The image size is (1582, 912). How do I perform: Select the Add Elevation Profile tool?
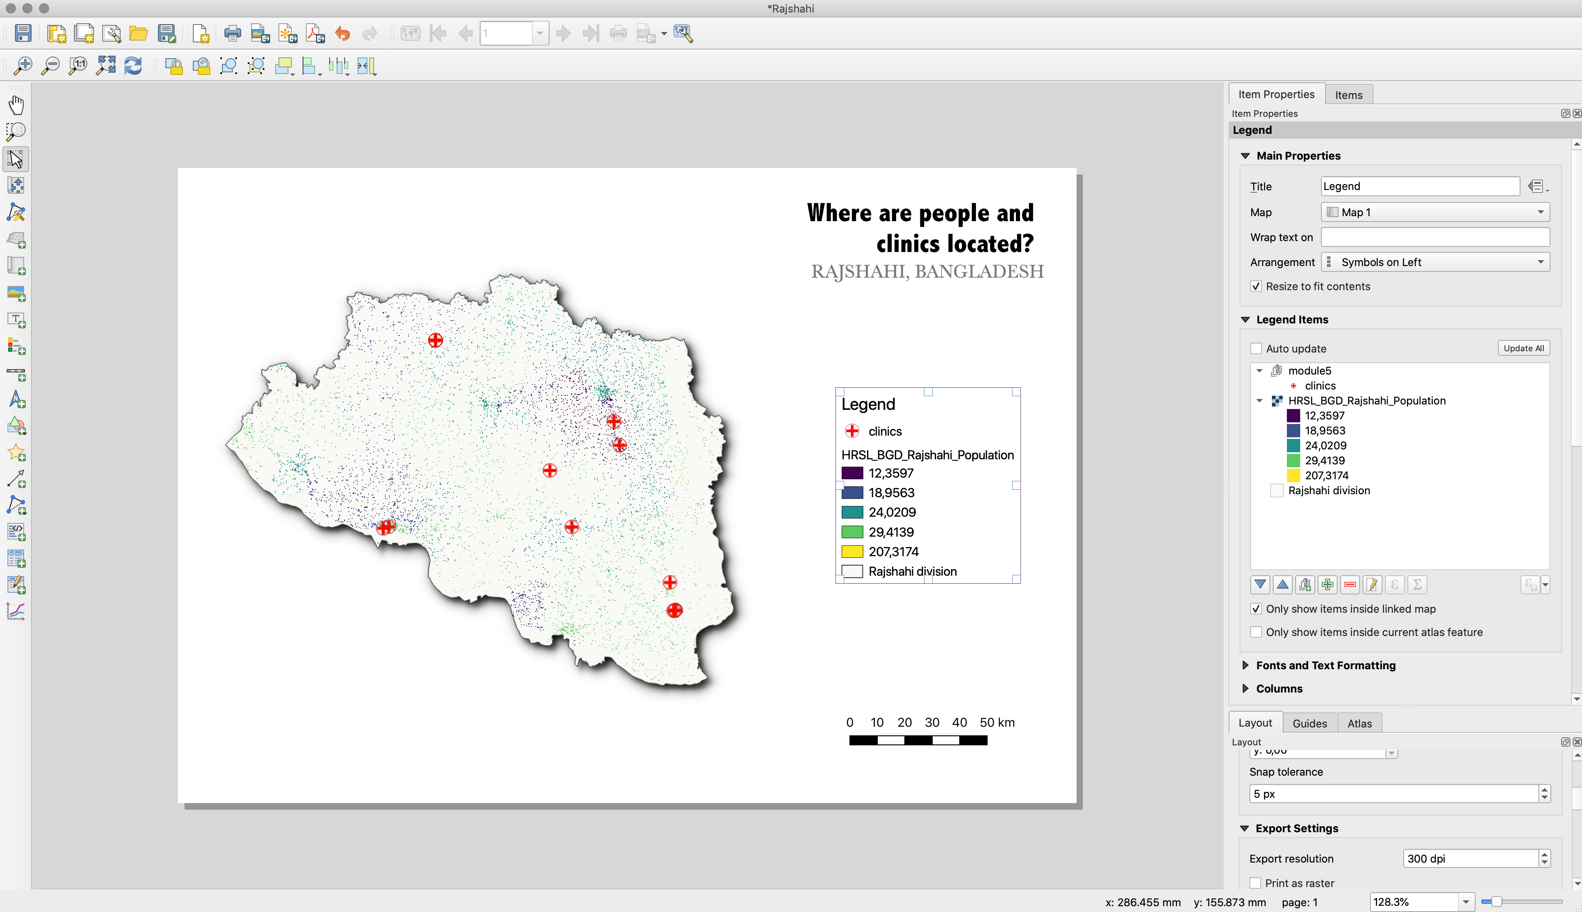tap(16, 611)
